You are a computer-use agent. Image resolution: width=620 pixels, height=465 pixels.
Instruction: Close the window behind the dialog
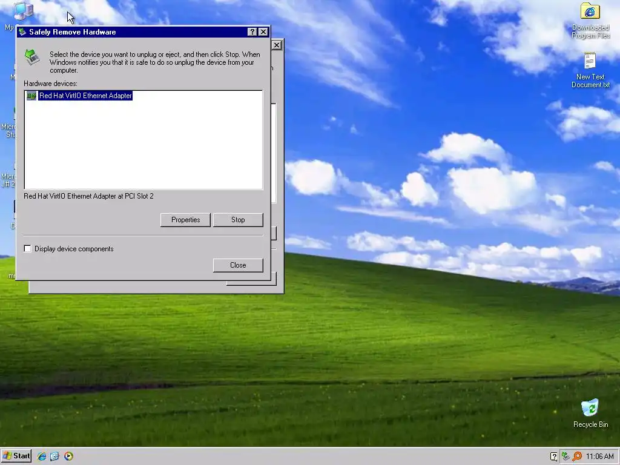[x=277, y=45]
